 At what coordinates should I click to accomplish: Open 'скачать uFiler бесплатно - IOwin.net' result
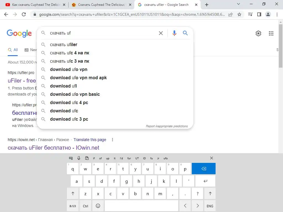point(53,148)
